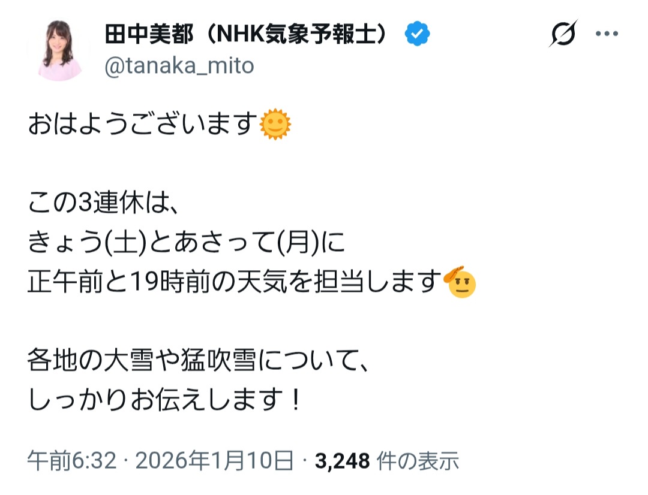Click the 2026年1月10日 post date
Viewport: 648px width, 495px height.
pyautogui.click(x=215, y=461)
